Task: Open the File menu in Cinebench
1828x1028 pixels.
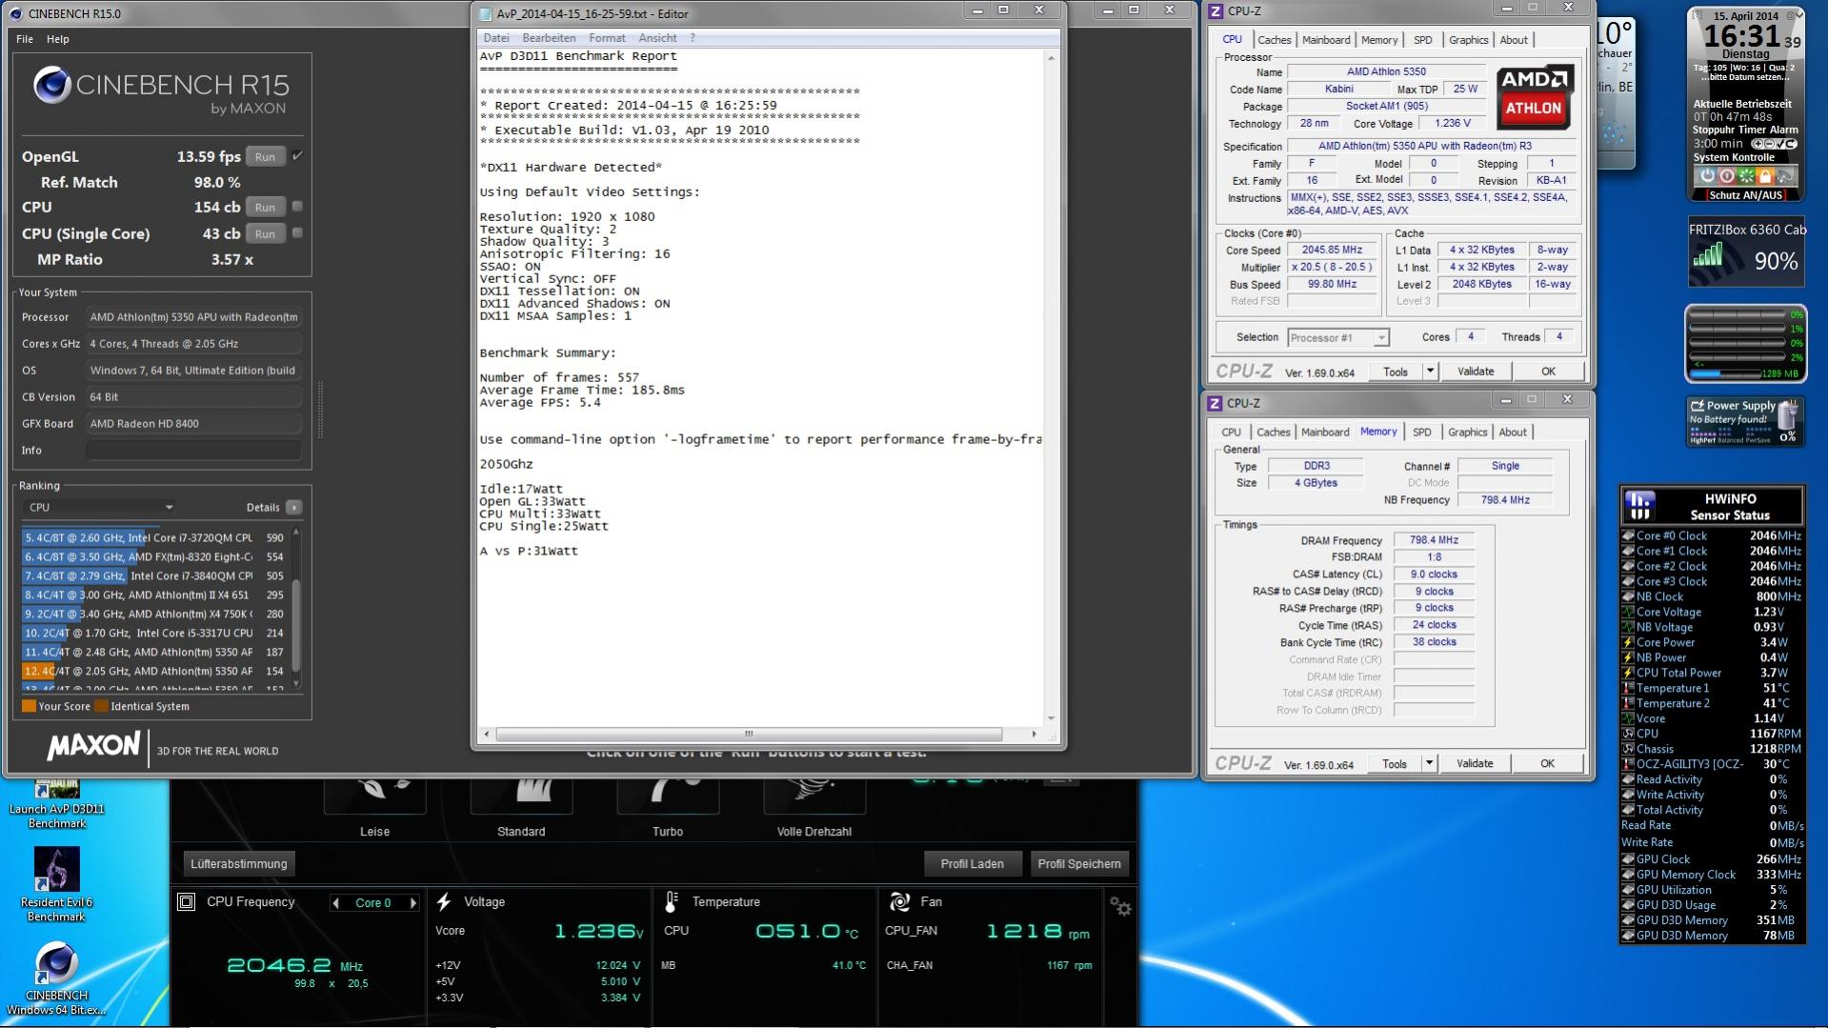Action: coord(25,39)
